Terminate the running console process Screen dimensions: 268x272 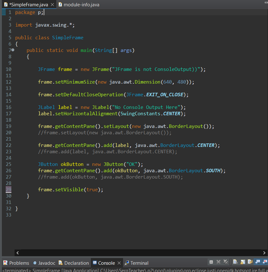[211, 262]
